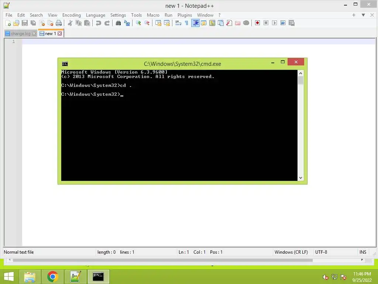Click the cmd.exe scrollbar up arrow

point(300,73)
